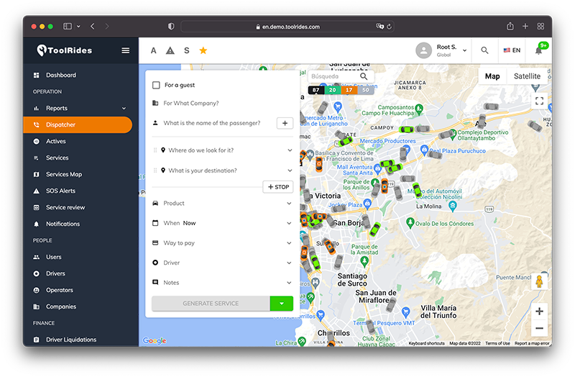Check the 'For a guest' checkbox
The height and width of the screenshot is (377, 575).
156,85
